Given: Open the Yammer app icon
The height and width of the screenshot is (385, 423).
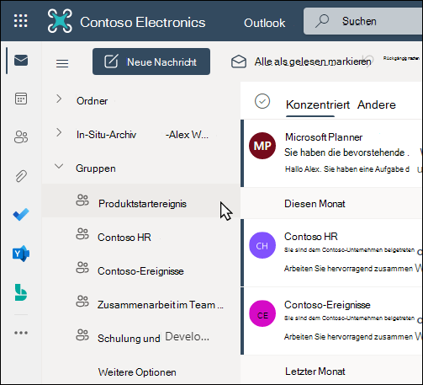Looking at the screenshot, I should click(x=21, y=254).
